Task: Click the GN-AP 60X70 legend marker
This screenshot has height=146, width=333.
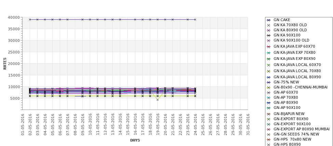Action: 269,93
